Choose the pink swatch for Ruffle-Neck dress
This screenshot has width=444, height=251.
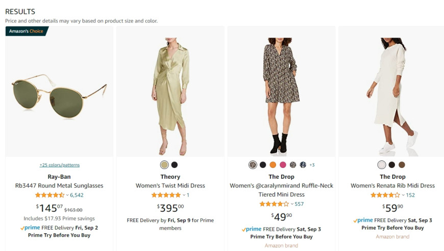tap(283, 164)
